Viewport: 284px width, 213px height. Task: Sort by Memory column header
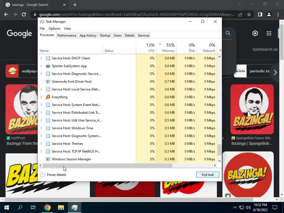click(x=166, y=48)
